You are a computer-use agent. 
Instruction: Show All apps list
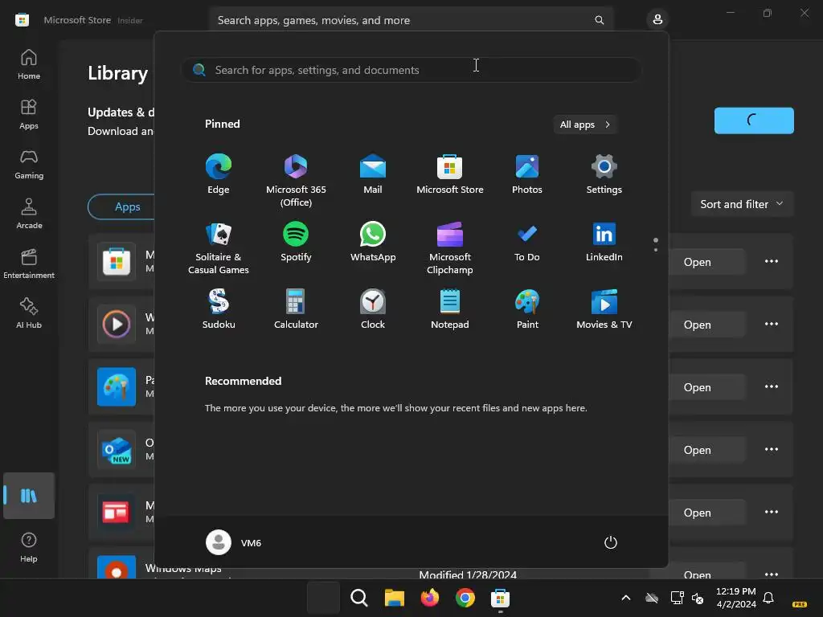(585, 125)
